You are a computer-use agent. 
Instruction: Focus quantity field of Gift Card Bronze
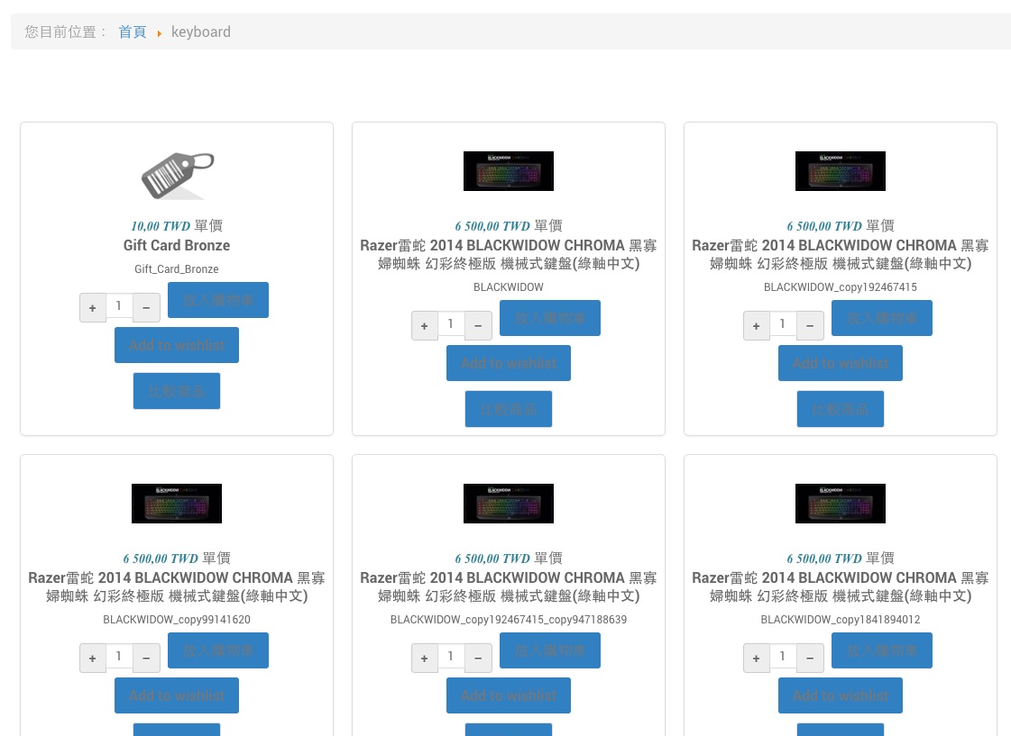point(119,306)
